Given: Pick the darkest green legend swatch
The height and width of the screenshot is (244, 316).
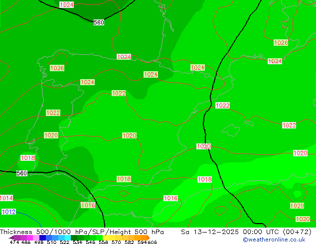Looking at the screenshot, I should click(x=74, y=238).
